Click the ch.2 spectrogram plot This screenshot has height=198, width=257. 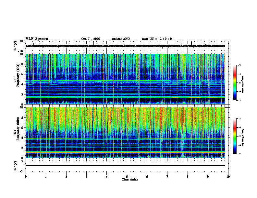click(x=125, y=133)
